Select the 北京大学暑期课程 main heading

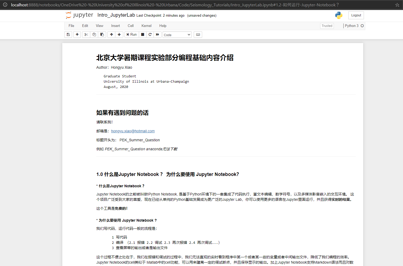[165, 58]
